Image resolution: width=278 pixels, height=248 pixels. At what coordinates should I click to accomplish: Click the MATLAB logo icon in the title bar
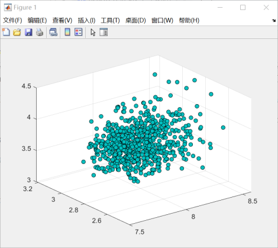tap(8, 8)
